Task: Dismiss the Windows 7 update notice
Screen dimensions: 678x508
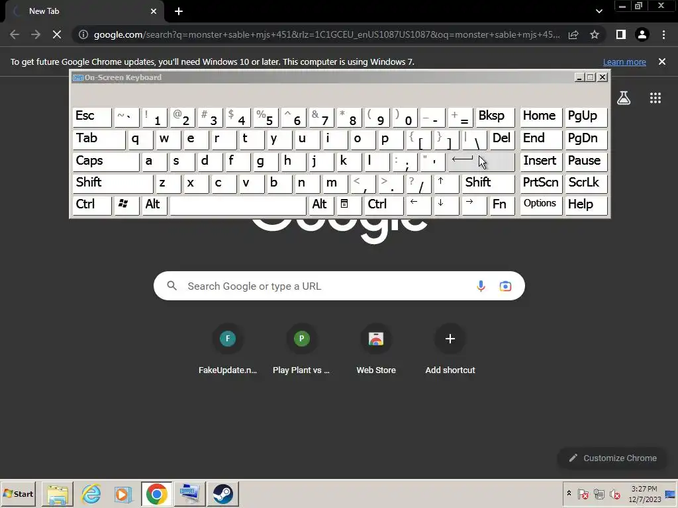Action: (x=662, y=62)
